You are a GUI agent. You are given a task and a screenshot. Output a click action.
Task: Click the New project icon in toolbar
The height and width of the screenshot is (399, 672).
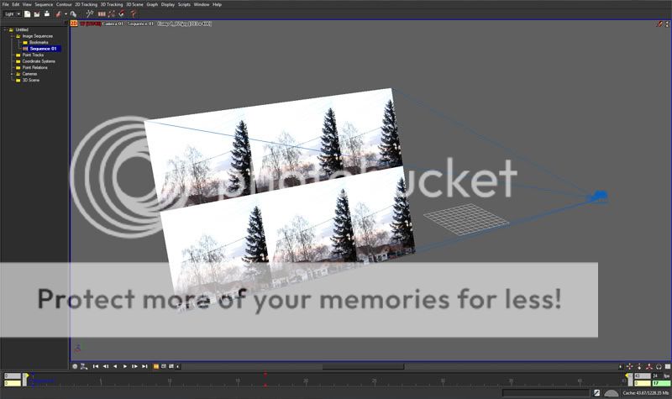click(x=28, y=14)
